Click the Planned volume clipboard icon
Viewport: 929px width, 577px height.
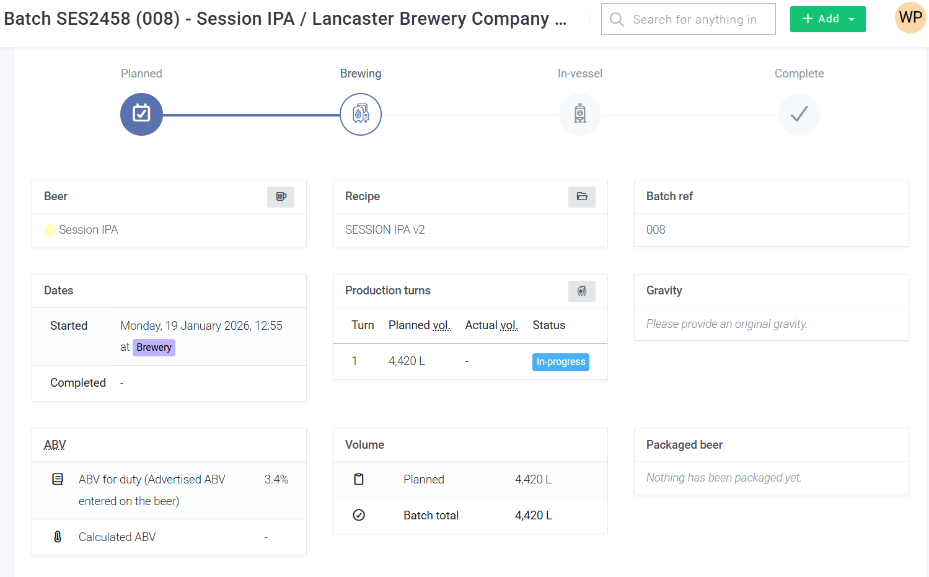pos(359,479)
